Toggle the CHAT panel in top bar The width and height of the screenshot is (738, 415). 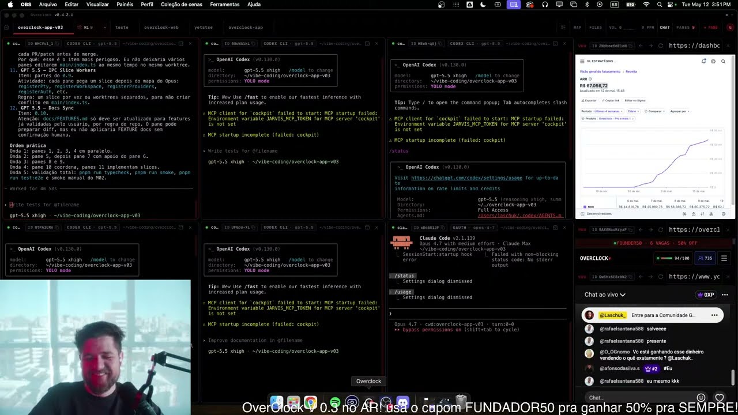pyautogui.click(x=665, y=27)
